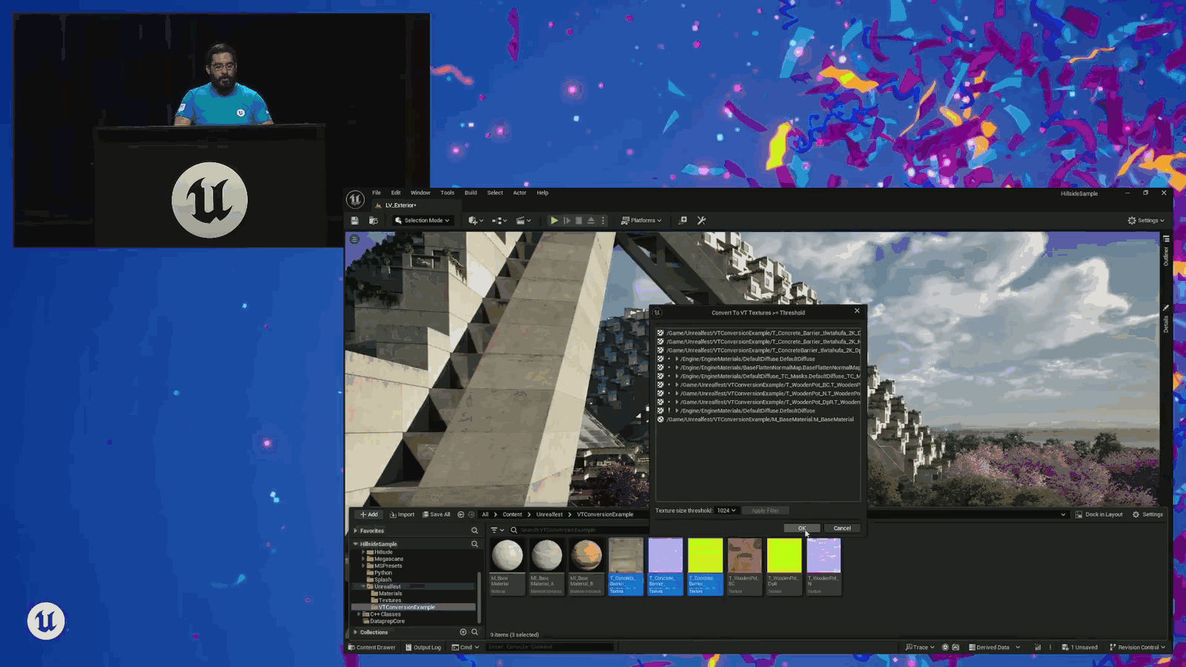Click the Add button in Content Browser

pos(368,514)
